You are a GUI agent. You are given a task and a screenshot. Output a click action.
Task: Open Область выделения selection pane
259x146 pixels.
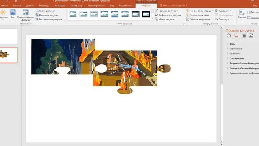pyautogui.click(x=198, y=19)
